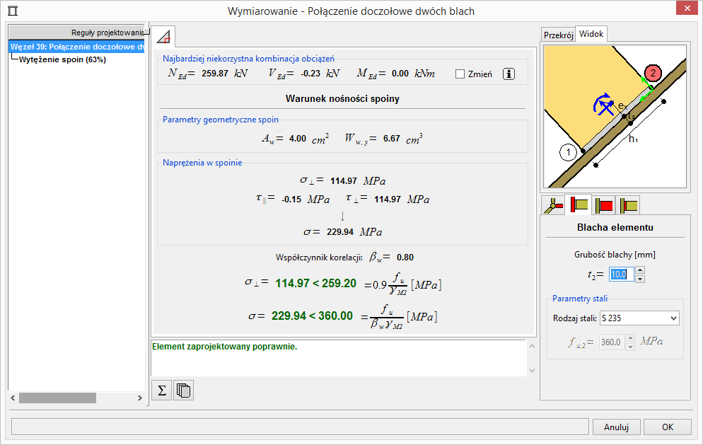Select the node geometry tab icon
This screenshot has height=445, width=703.
[x=552, y=205]
